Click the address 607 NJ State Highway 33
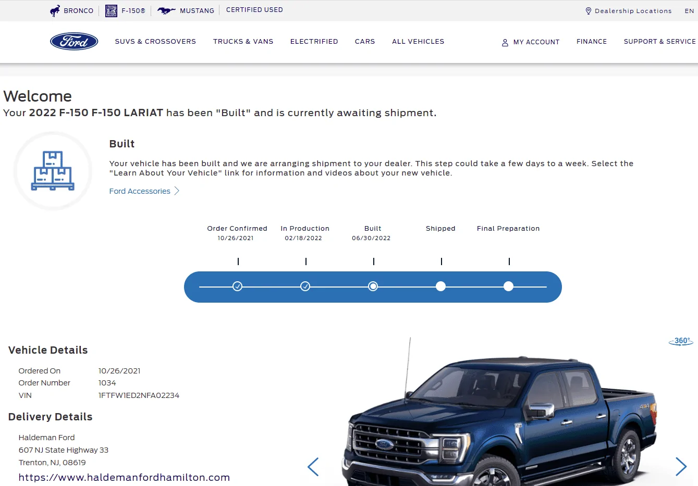 pyautogui.click(x=64, y=451)
